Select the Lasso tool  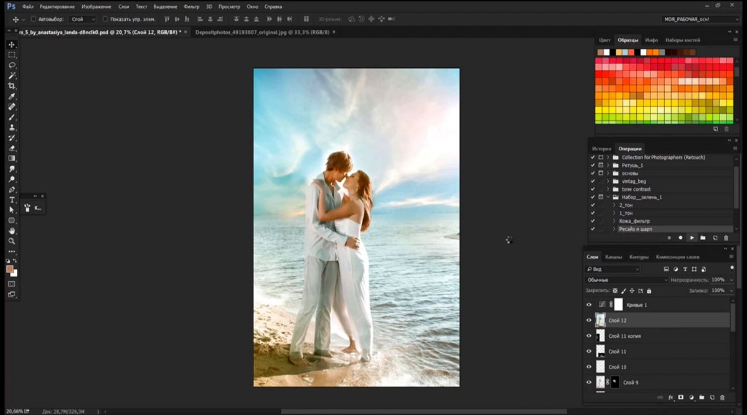pyautogui.click(x=12, y=65)
